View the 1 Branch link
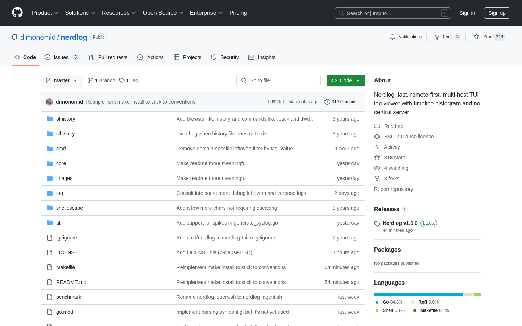 pos(101,80)
